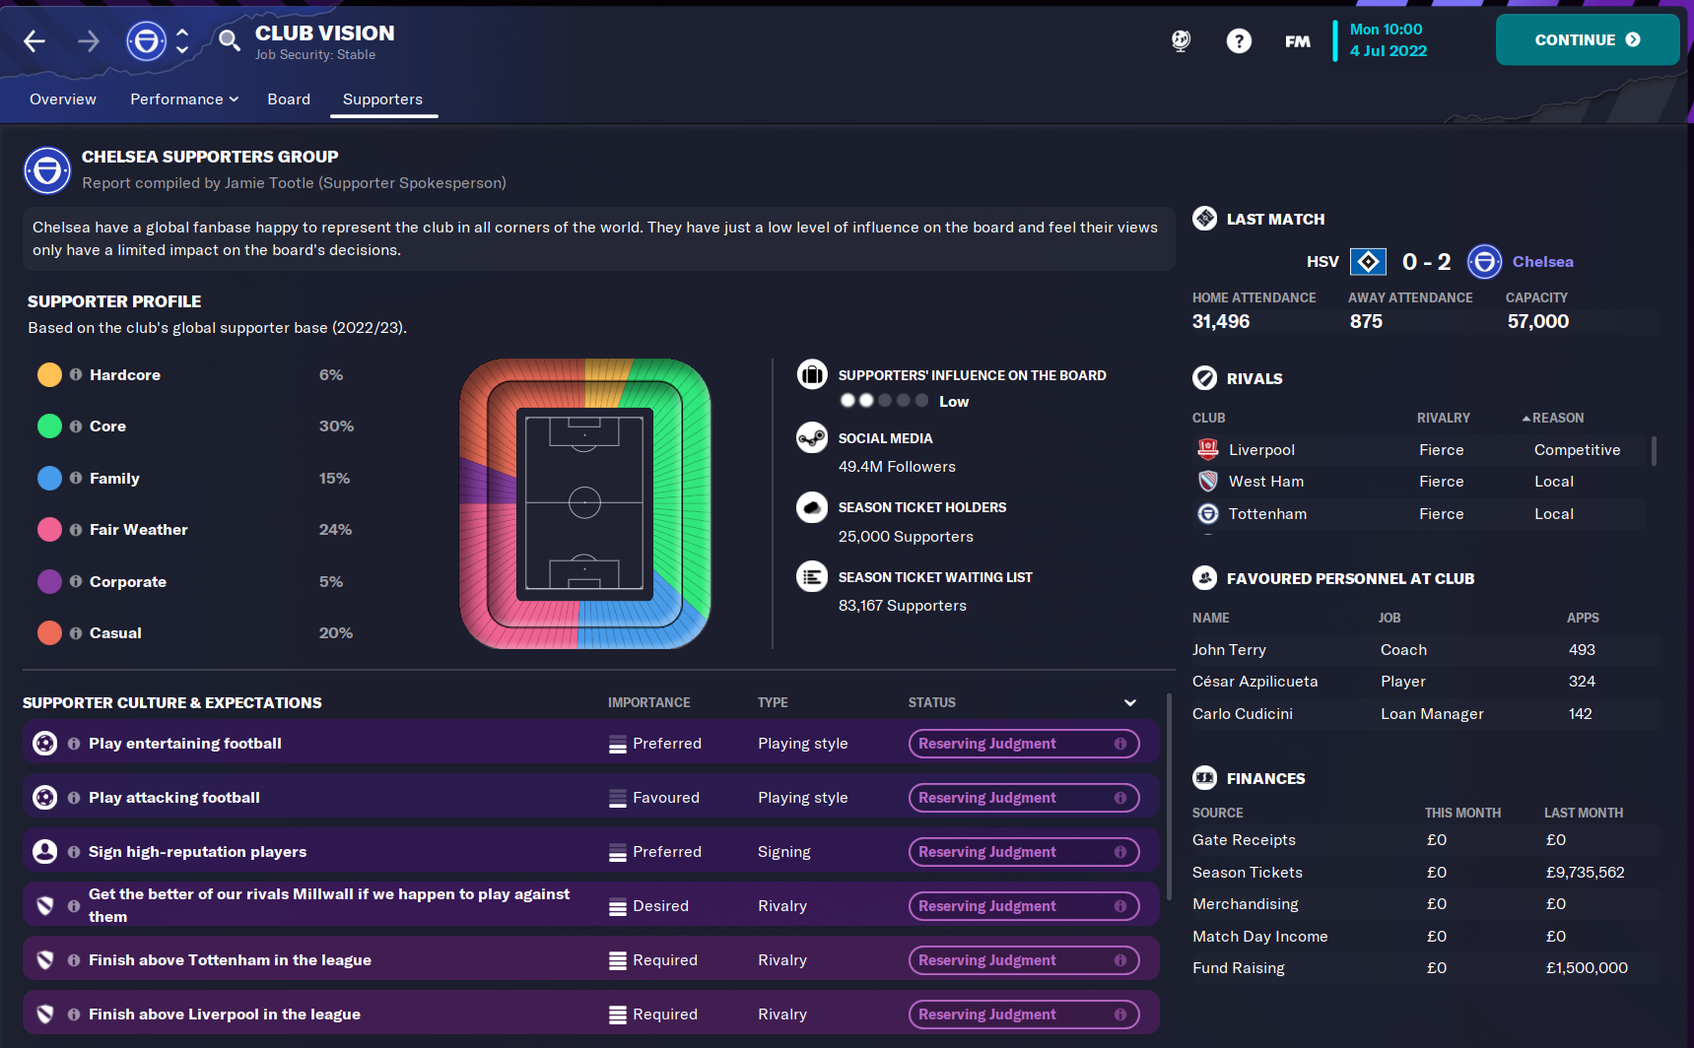Open the HSV club badge

click(1368, 261)
